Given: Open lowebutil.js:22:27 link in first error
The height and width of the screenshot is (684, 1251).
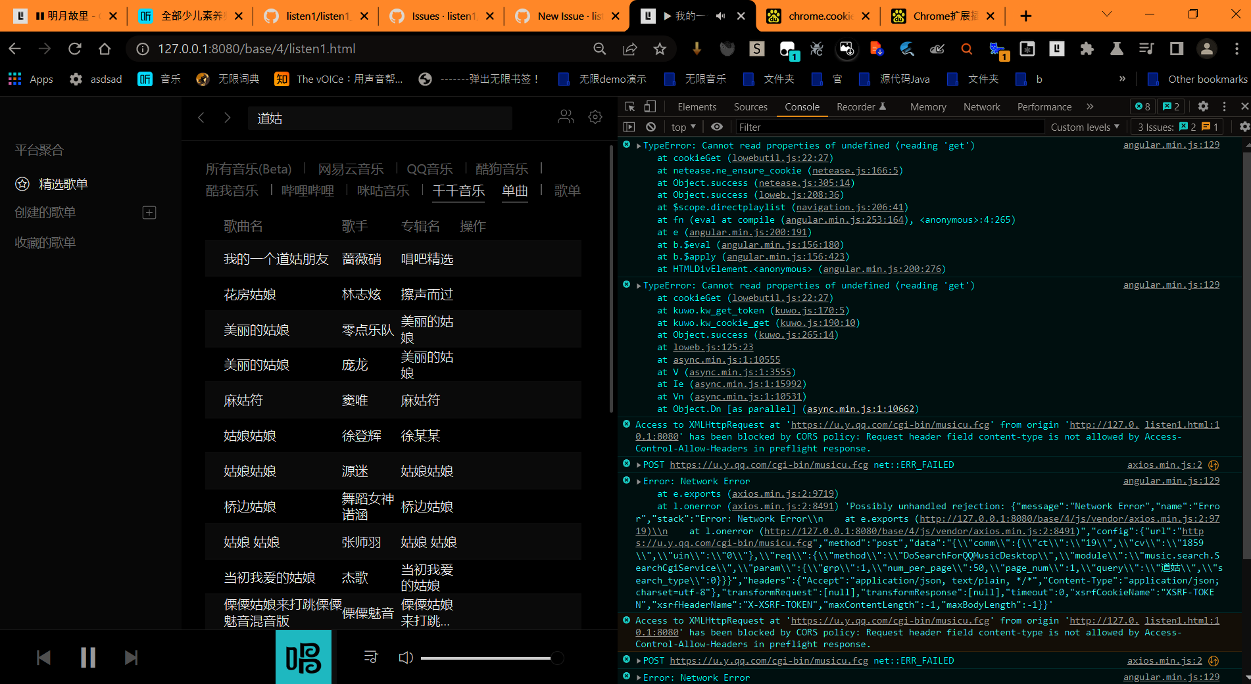Looking at the screenshot, I should [780, 158].
